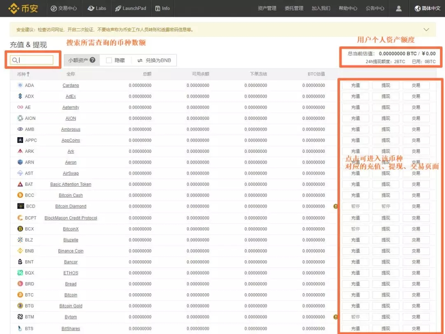
Task: Go to LaunchPad in the top navigation
Action: [x=131, y=9]
